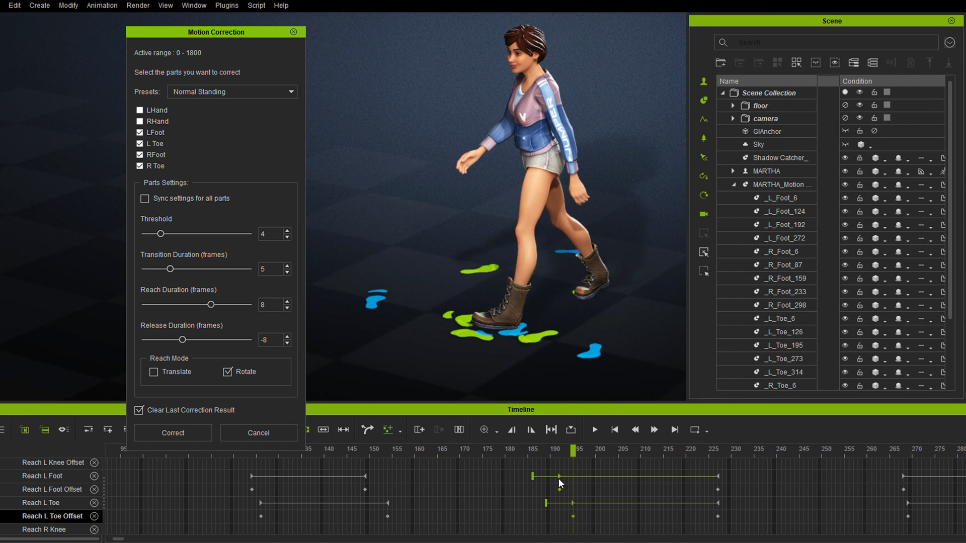
Task: Uncheck the L Toe checkbox
Action: click(x=140, y=144)
